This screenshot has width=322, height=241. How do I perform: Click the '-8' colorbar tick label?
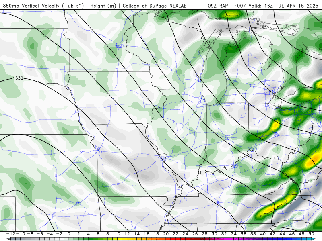click(30, 234)
